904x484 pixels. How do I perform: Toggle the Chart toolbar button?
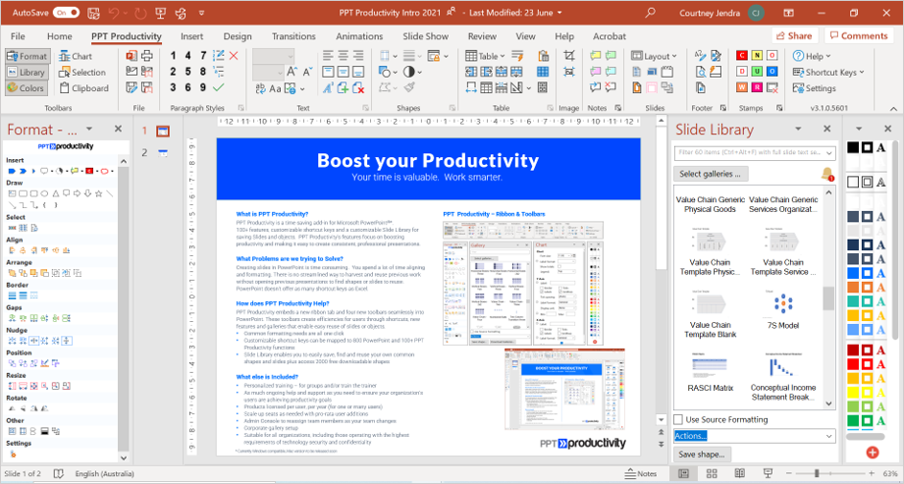(75, 57)
